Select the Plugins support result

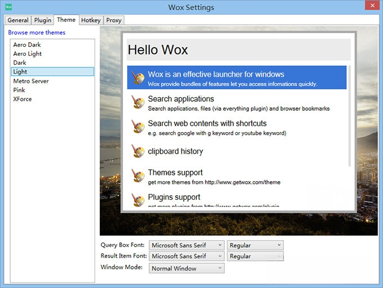coord(237,198)
